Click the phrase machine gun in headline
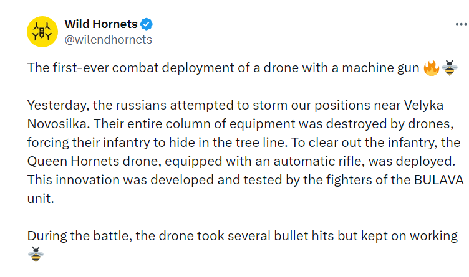Viewport: 469px width, 277px height. 380,68
